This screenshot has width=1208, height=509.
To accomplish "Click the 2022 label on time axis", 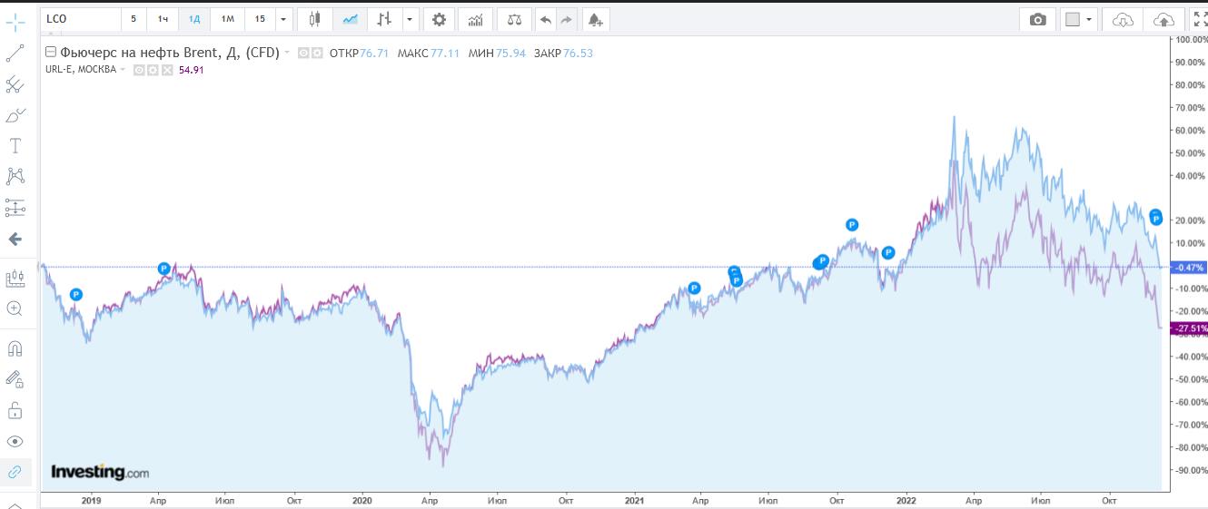I will click(x=906, y=500).
